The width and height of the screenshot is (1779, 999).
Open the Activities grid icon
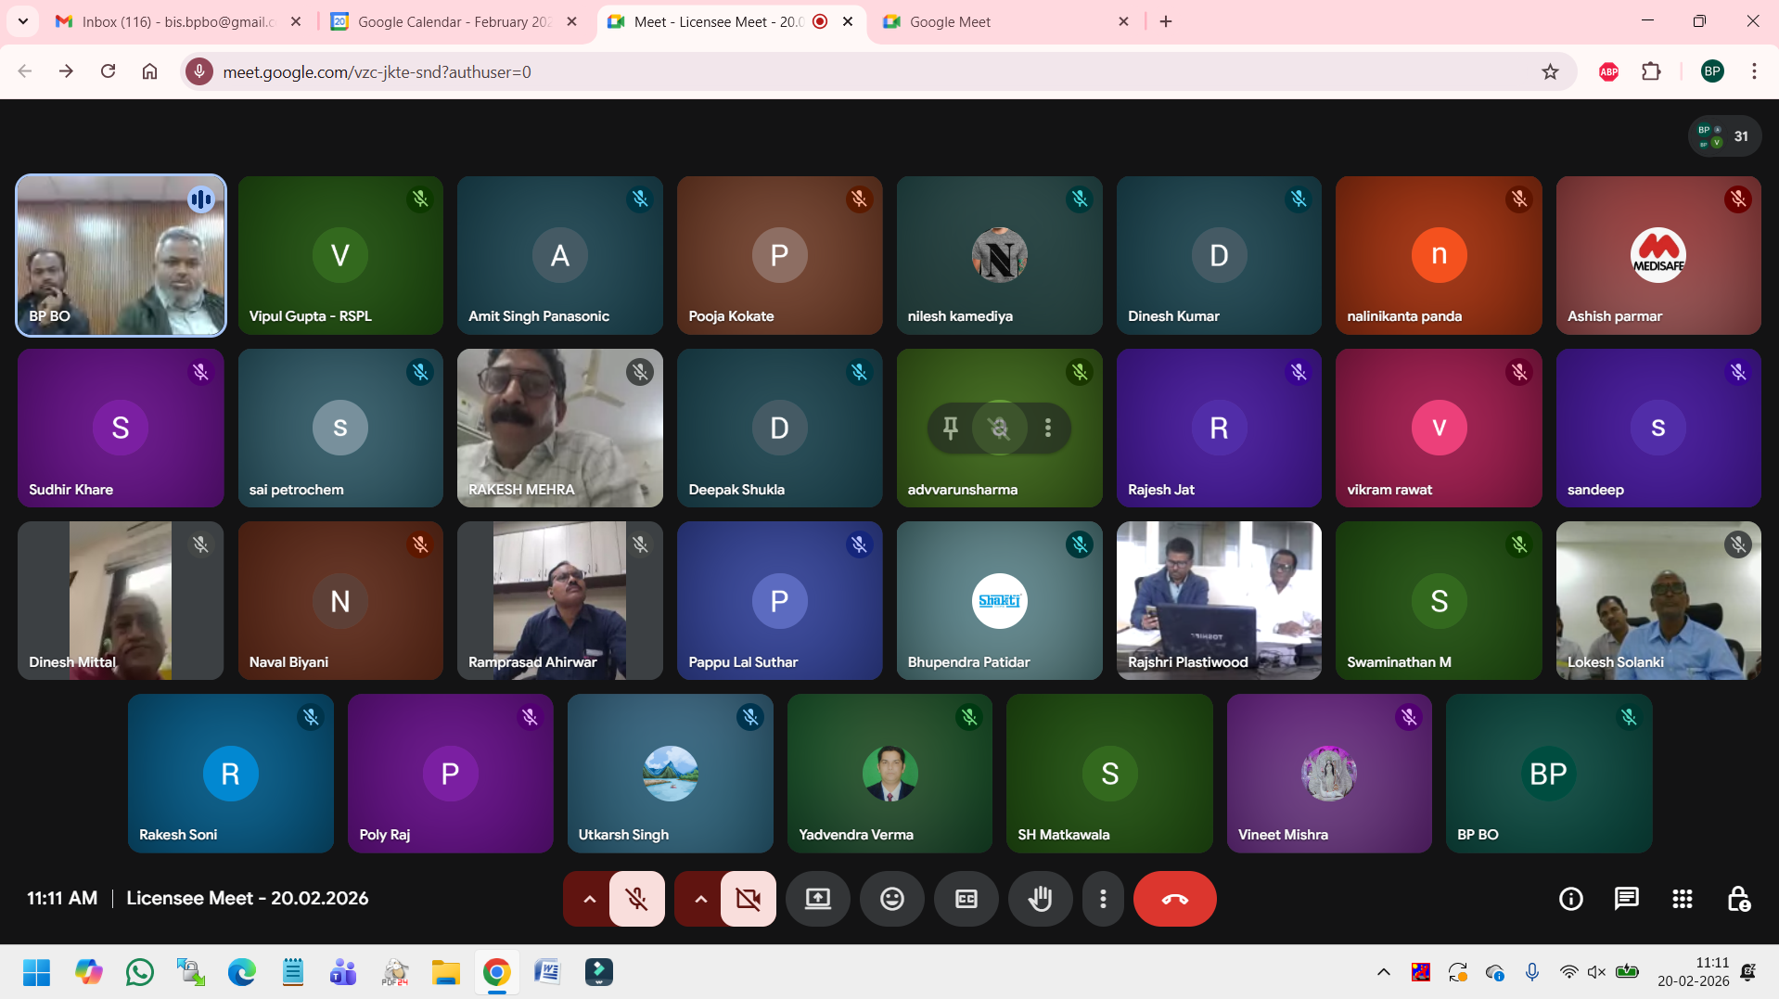click(1682, 898)
